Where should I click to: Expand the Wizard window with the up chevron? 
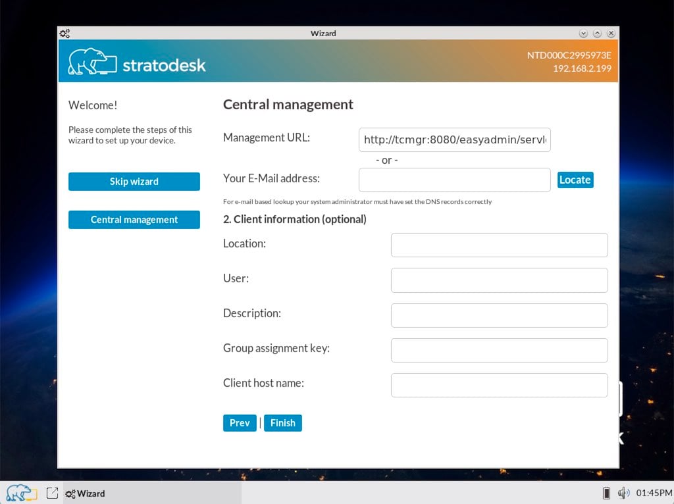tap(598, 33)
